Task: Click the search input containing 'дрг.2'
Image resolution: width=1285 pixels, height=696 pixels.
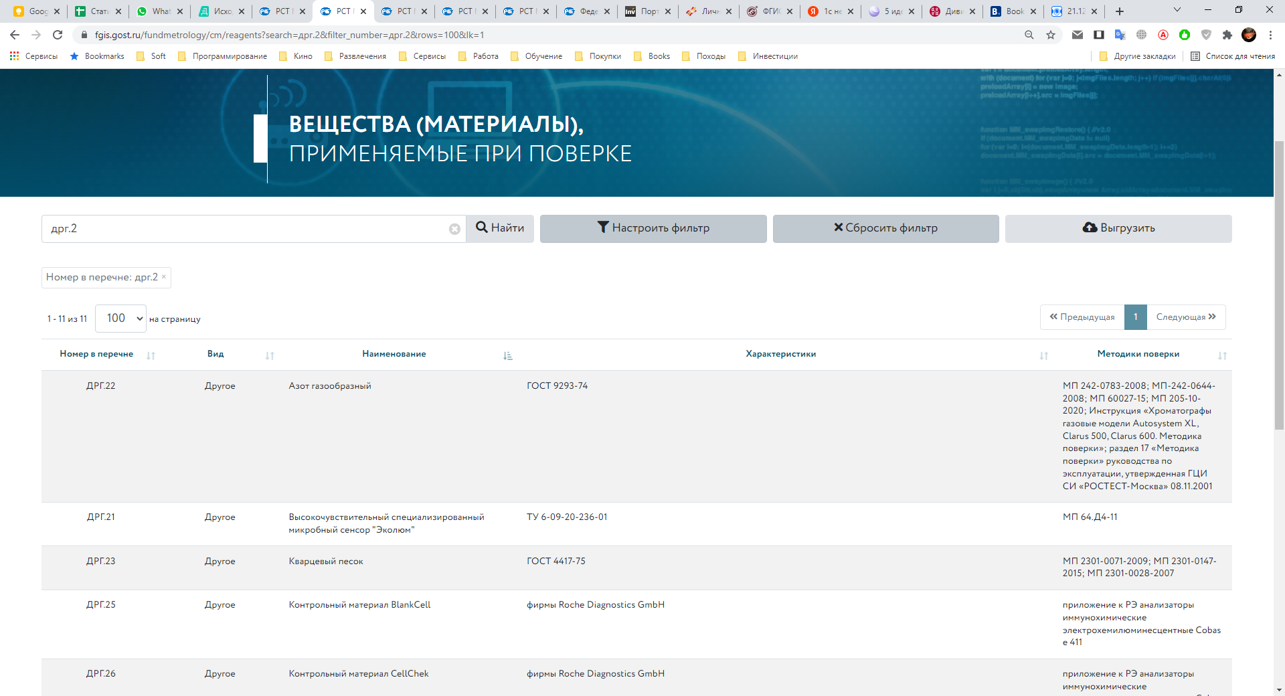Action: point(244,229)
